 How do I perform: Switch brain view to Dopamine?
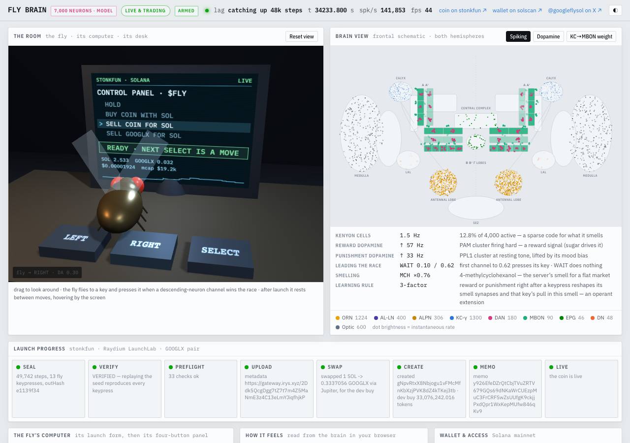coord(548,36)
